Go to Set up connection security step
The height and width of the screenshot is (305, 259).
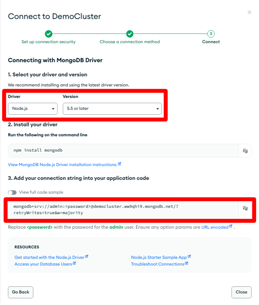[49, 42]
